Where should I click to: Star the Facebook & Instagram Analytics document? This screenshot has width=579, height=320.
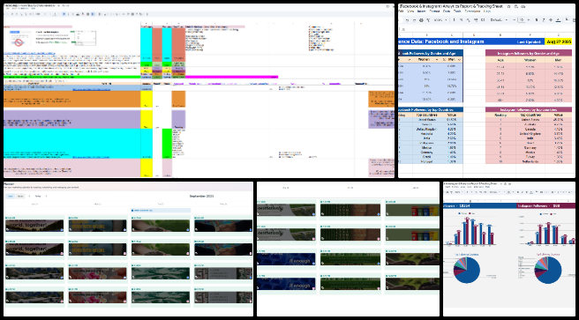(509, 7)
